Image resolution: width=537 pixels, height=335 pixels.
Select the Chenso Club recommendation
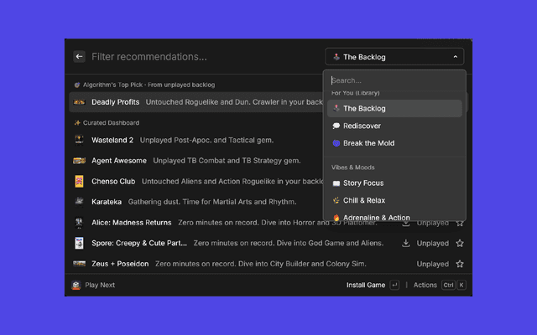point(196,181)
